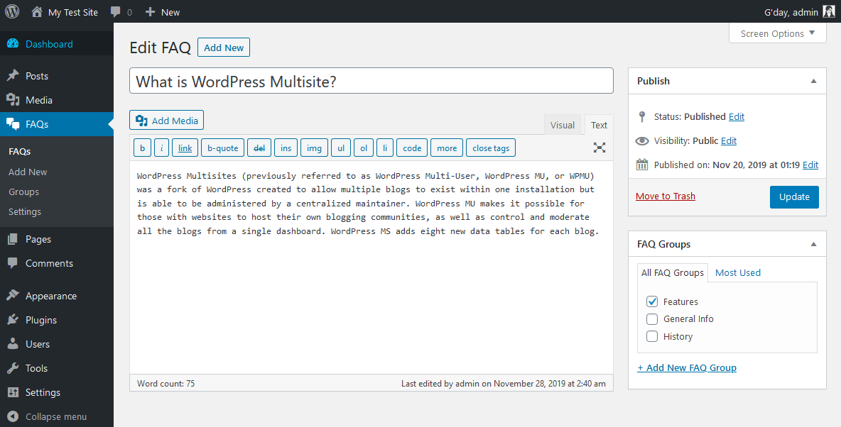Open FAQs submenu item
841x427 pixels.
pos(20,152)
